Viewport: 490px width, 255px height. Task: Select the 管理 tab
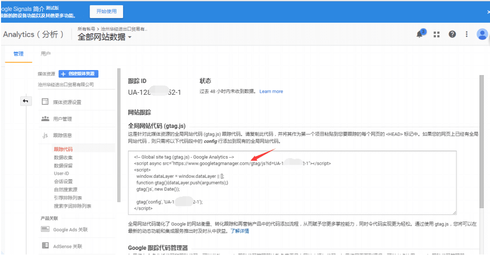tap(19, 54)
